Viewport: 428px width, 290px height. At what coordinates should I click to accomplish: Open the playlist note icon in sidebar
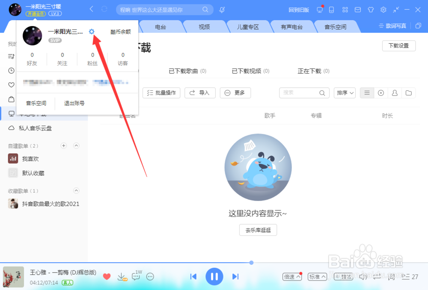pyautogui.click(x=11, y=56)
